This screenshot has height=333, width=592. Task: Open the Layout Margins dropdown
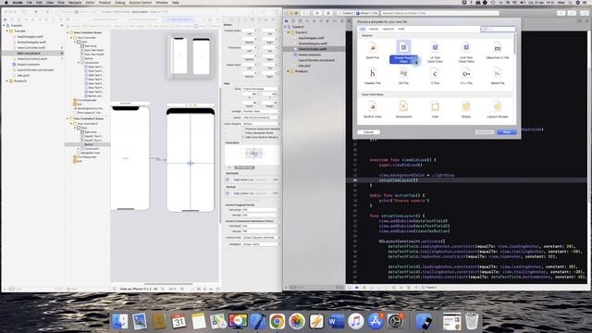click(261, 123)
